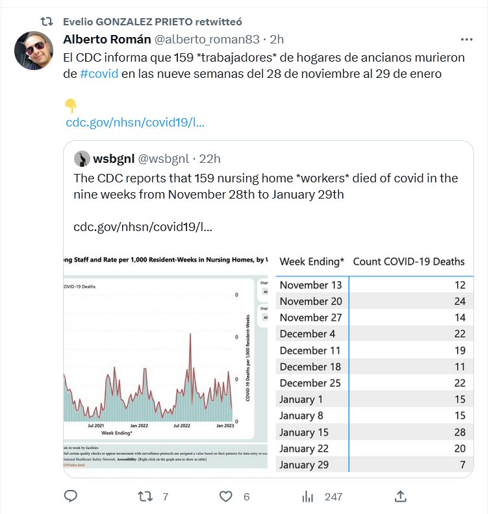Open Alberto Román's profile name
The image size is (504, 514).
click(107, 39)
